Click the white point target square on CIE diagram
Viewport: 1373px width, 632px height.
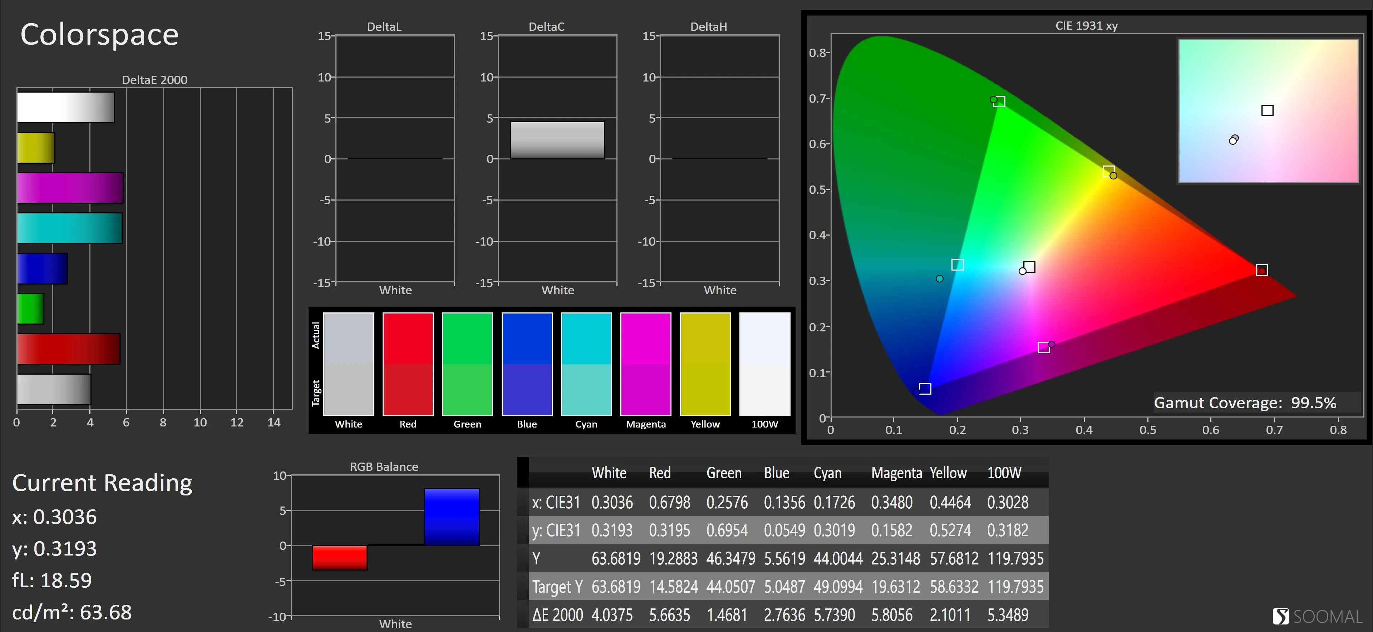coord(1029,266)
